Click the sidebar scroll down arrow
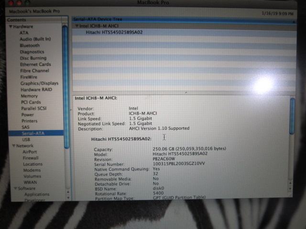Screen dimensions: 306x229 coord(68,198)
